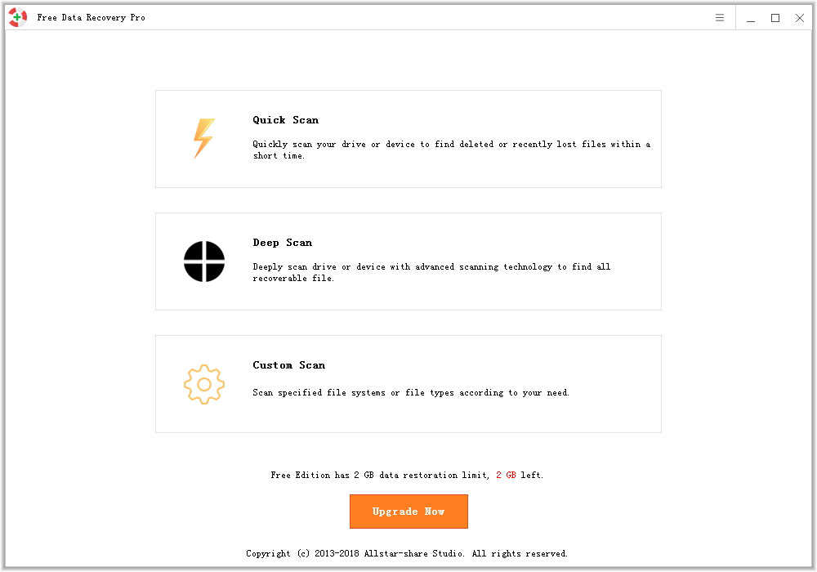Screen dimensions: 817x572
Task: Click the Free Data Recovery Pro title text
Action: point(91,18)
